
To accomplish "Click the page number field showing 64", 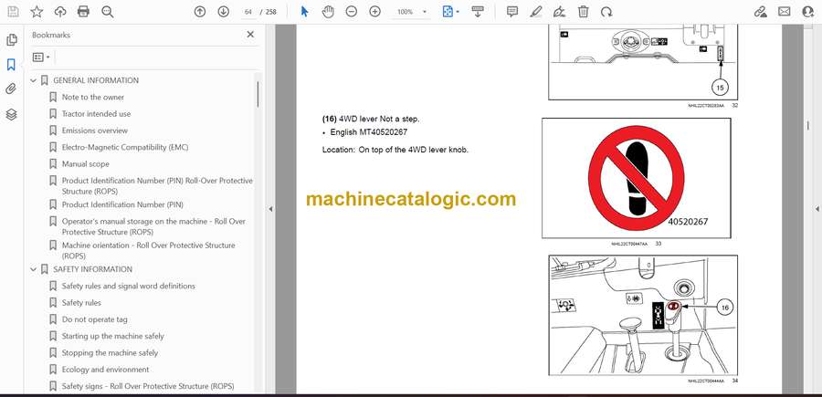I will 248,12.
